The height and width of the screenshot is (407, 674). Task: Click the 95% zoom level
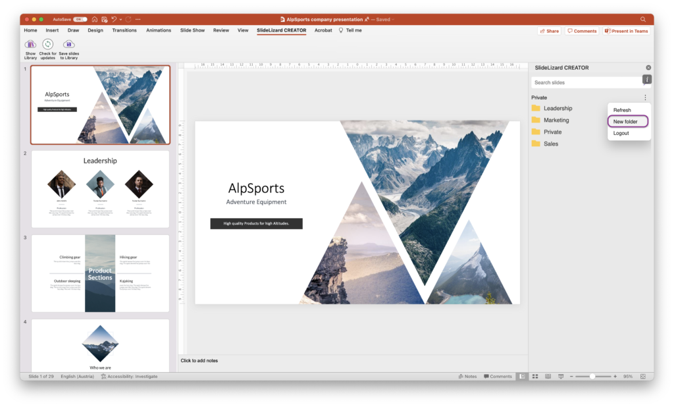pos(628,377)
